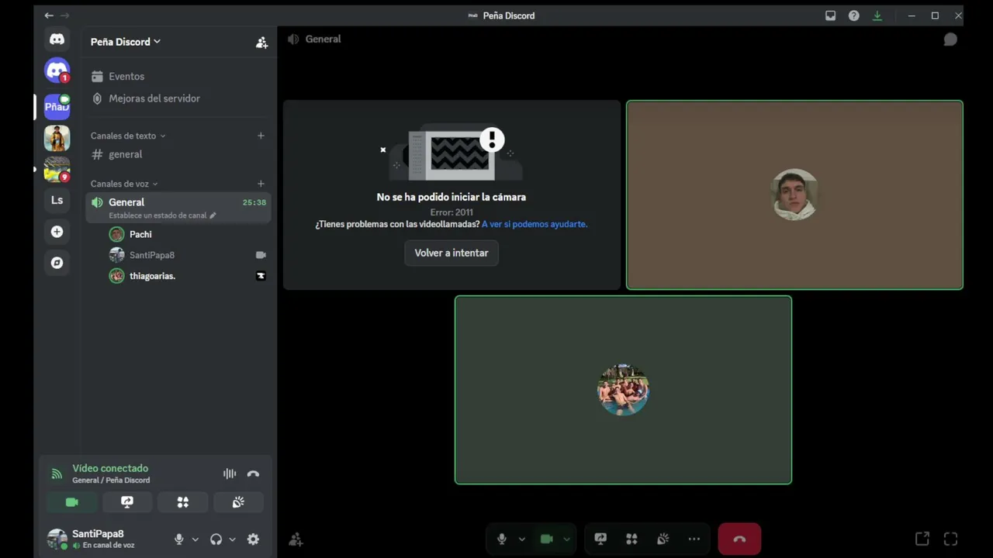Pop out the call window
The image size is (993, 558).
[922, 539]
